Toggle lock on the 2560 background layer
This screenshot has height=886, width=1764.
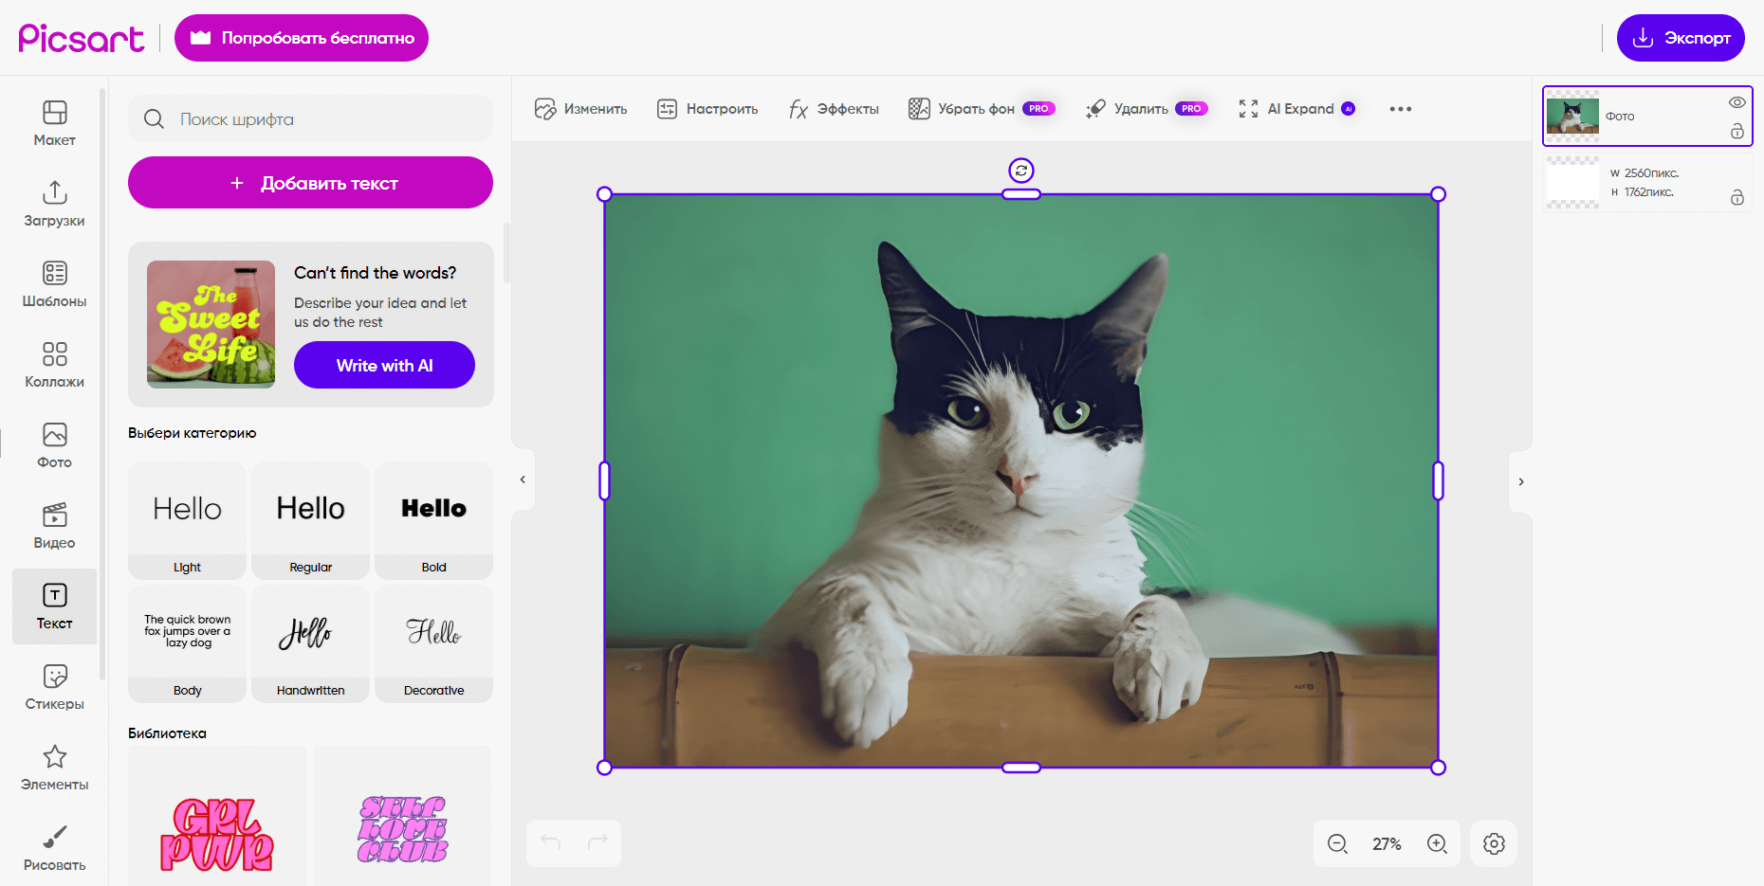coord(1736,197)
